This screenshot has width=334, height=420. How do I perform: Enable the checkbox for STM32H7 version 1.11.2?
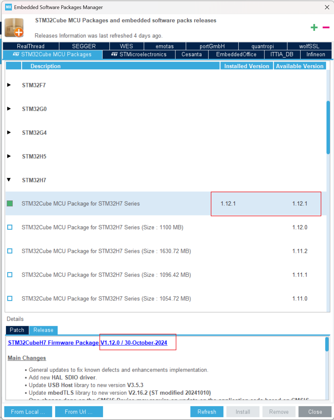click(x=10, y=251)
